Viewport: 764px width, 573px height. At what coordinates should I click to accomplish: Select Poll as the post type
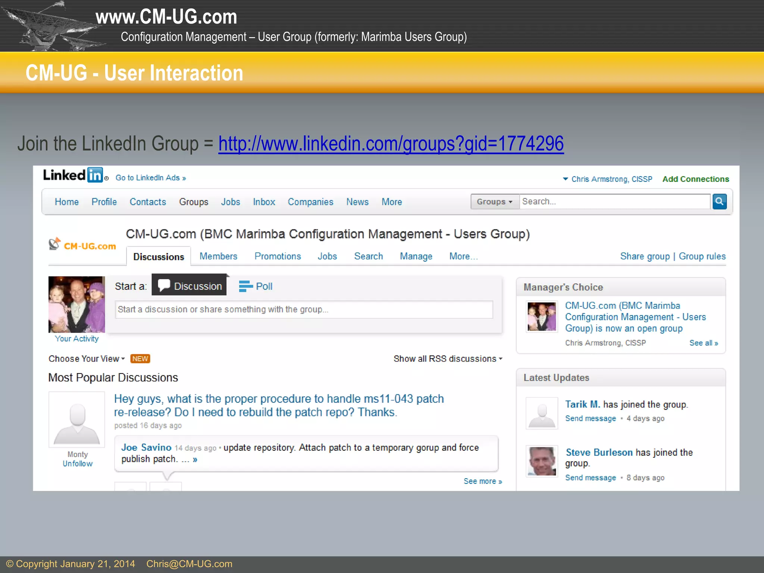click(x=256, y=286)
